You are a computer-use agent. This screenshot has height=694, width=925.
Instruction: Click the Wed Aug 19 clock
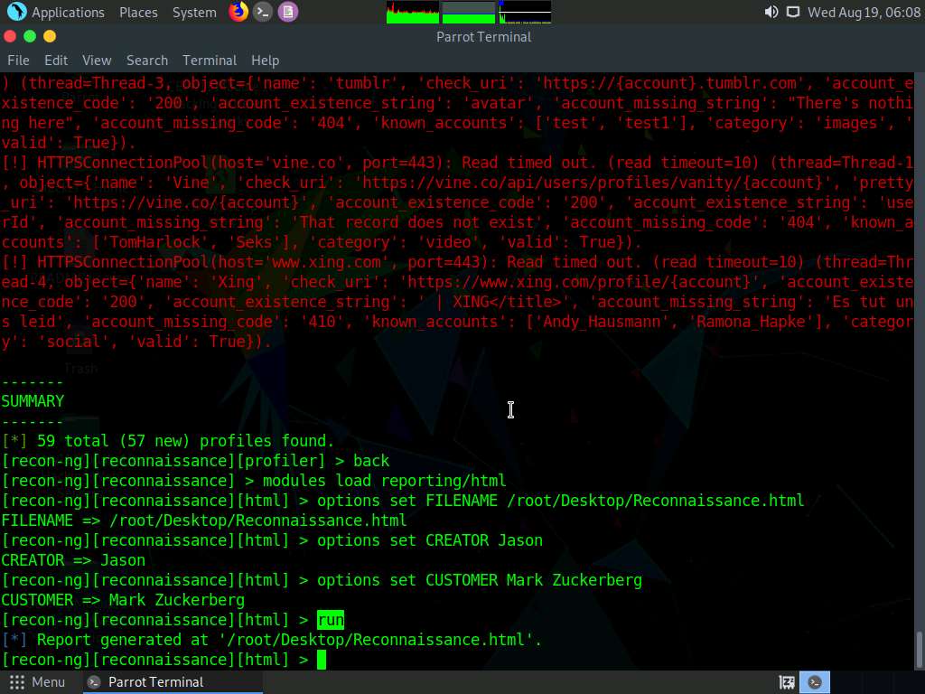pos(864,13)
